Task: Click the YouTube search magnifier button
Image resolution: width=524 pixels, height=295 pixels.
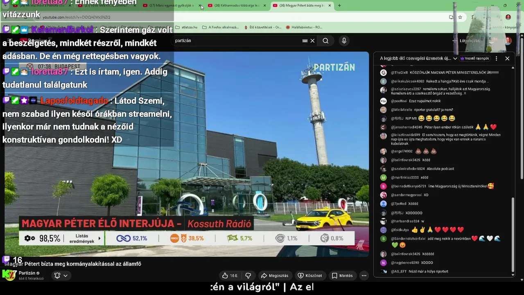Action: tap(325, 41)
